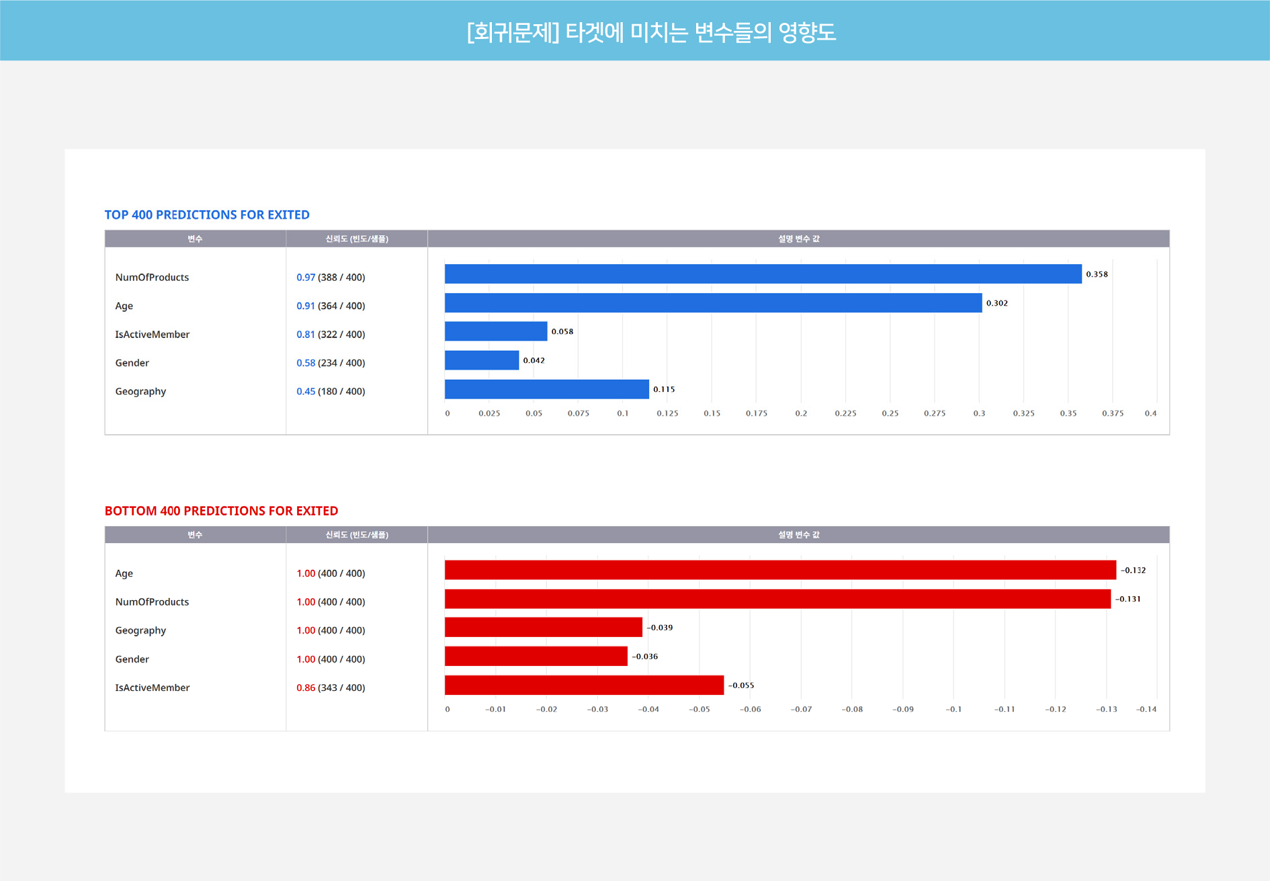The height and width of the screenshot is (881, 1270).
Task: Select the red Age bar valued -0.132
Action: pyautogui.click(x=780, y=570)
